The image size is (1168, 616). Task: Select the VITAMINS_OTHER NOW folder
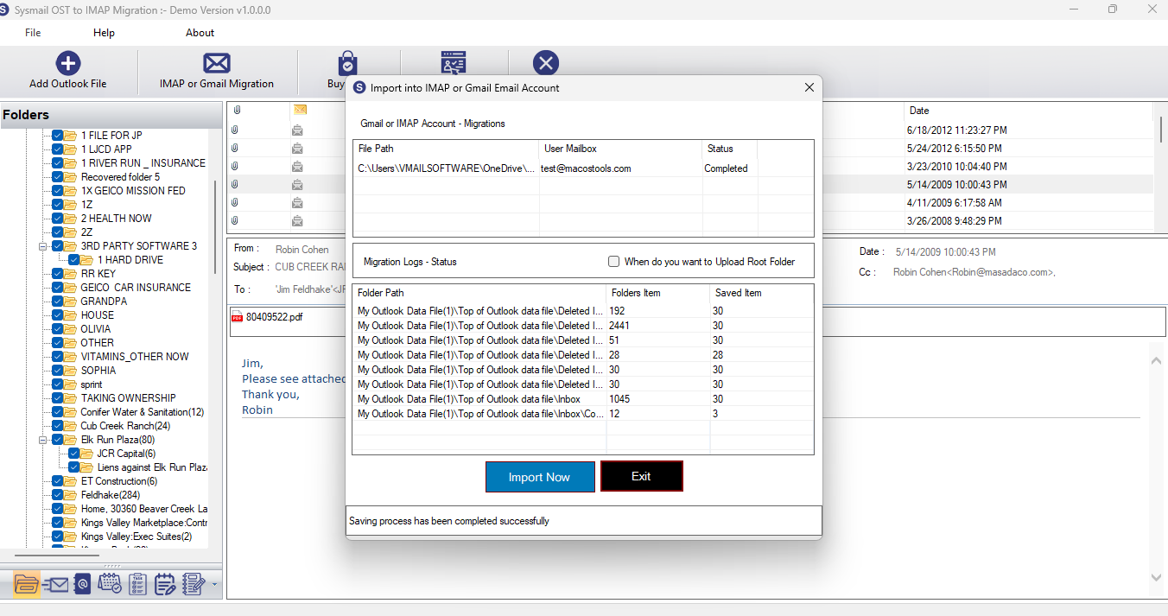[x=135, y=357]
